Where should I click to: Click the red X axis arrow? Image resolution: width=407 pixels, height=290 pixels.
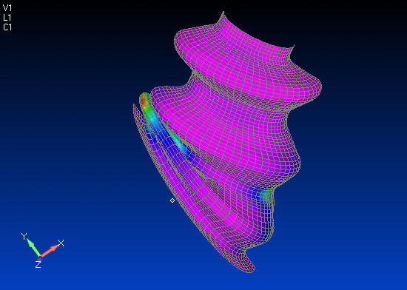[50, 251]
